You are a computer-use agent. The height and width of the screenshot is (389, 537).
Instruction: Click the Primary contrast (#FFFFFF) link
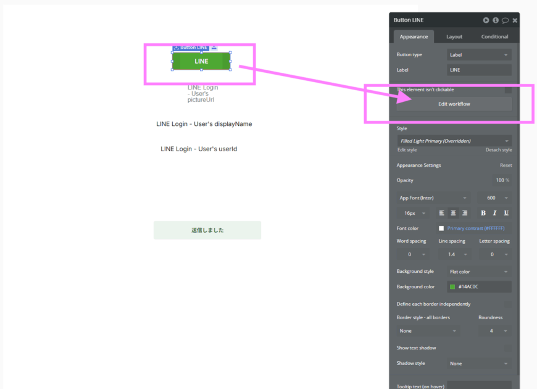coord(476,228)
